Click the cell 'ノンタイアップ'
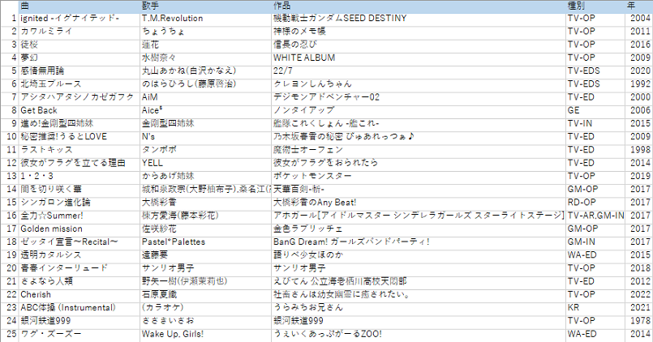The height and width of the screenshot is (342, 653). pos(419,110)
